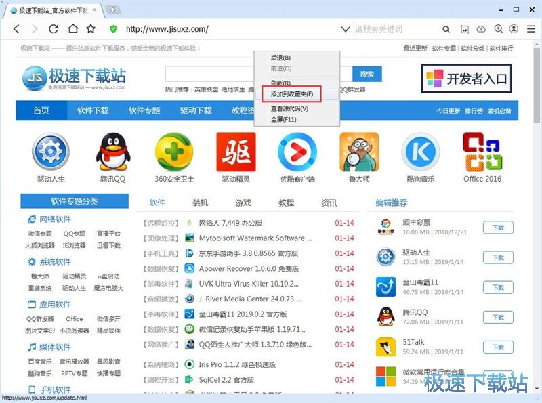Image resolution: width=542 pixels, height=403 pixels.
Task: Click the 酷狗音乐 K app icon
Action: [x=420, y=152]
